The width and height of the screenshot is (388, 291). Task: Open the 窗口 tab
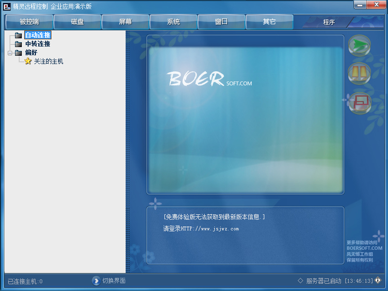point(222,21)
